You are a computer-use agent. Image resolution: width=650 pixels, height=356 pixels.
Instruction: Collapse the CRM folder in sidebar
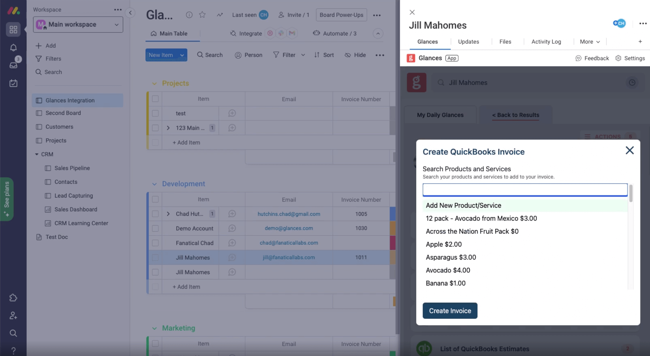pyautogui.click(x=37, y=154)
